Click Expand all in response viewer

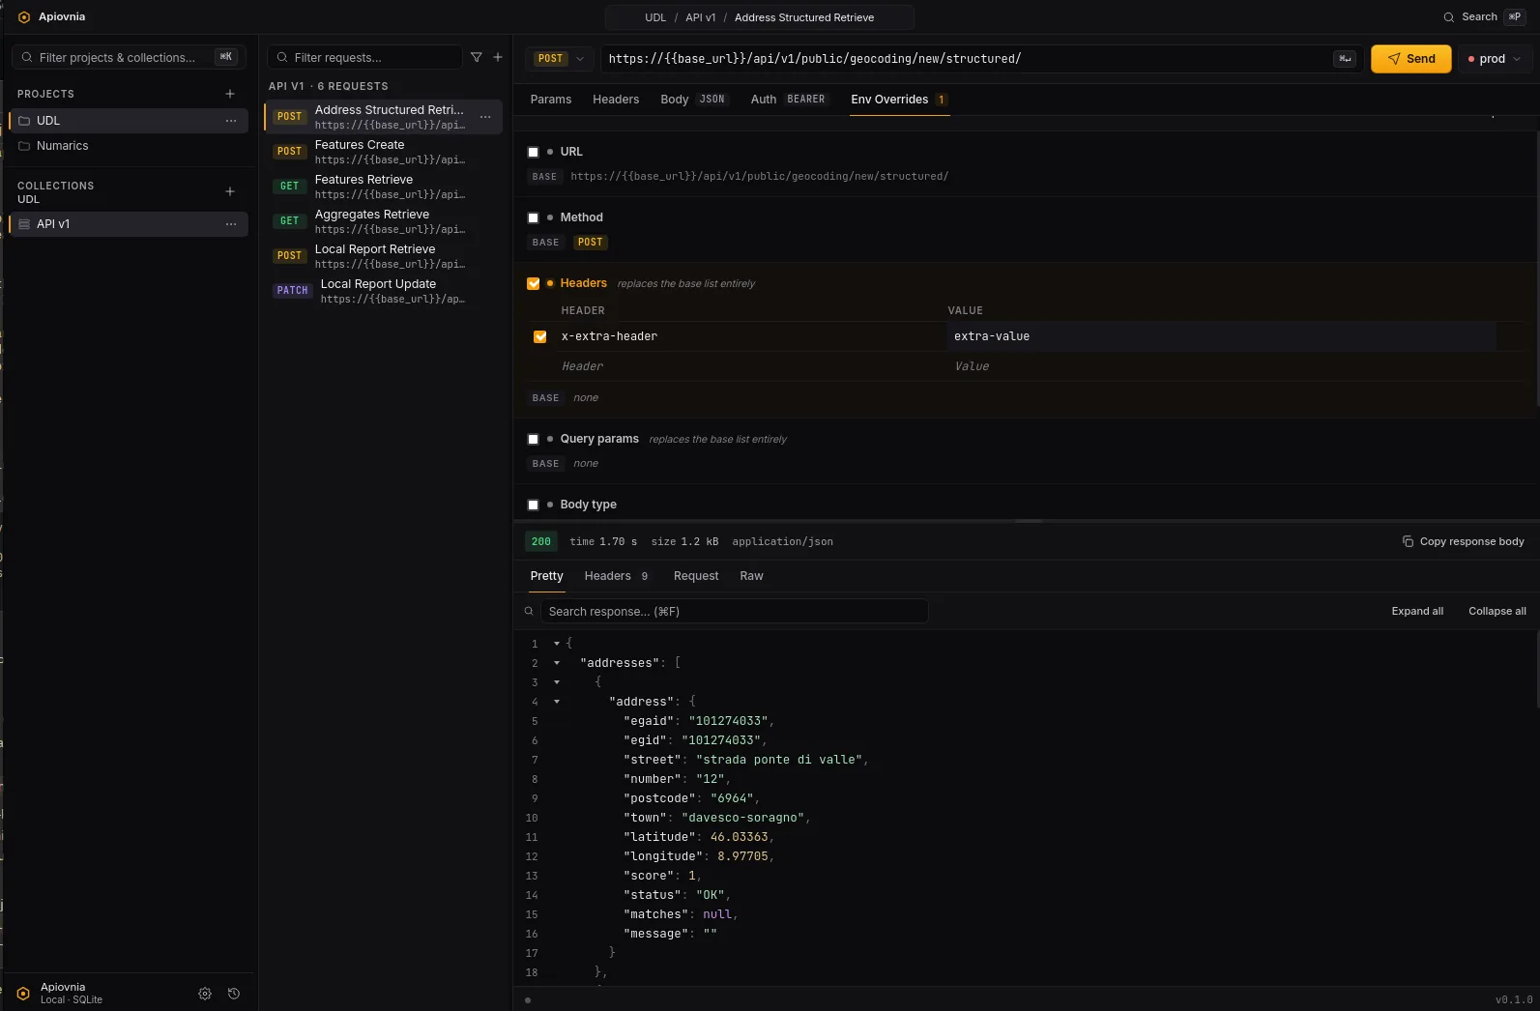1417,612
